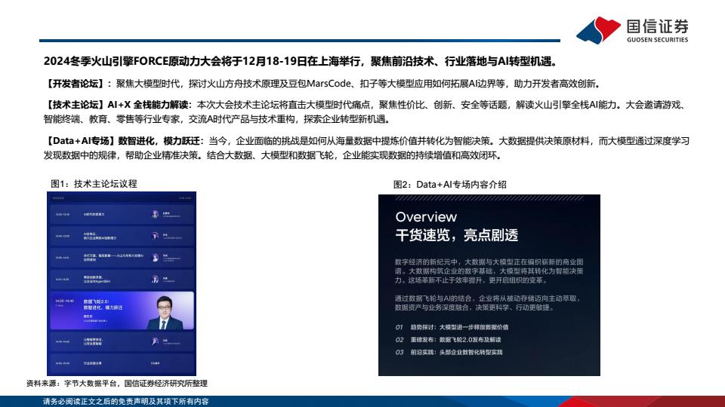Click the 14:25–14:40 time on highlighted agenda card
Viewport: 725px width, 407px height.
[64, 301]
